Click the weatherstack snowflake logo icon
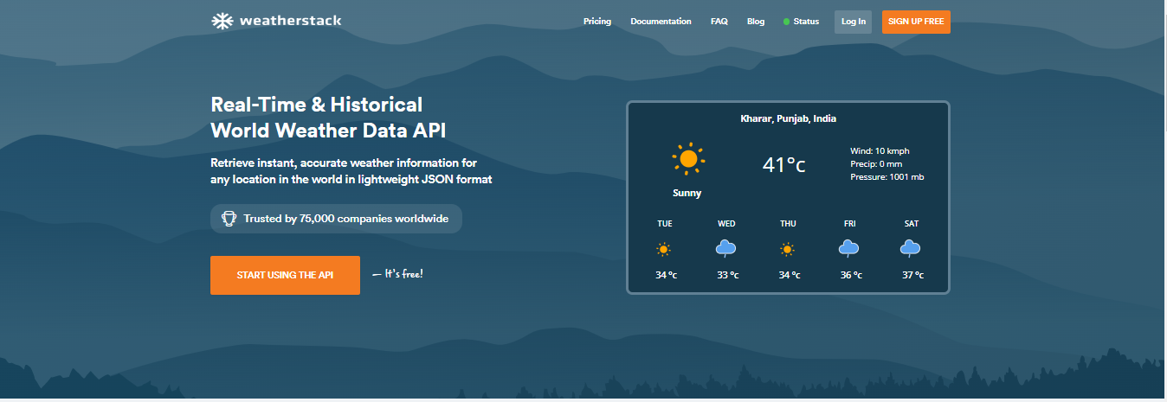Image resolution: width=1167 pixels, height=402 pixels. pos(222,21)
